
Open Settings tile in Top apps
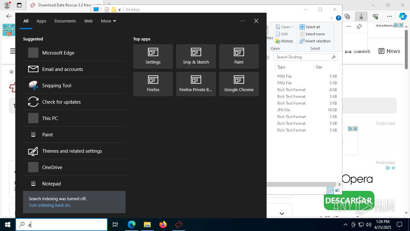click(x=153, y=56)
